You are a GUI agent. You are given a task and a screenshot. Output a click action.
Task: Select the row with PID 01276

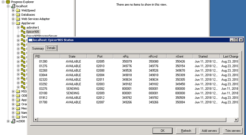(x=136, y=66)
